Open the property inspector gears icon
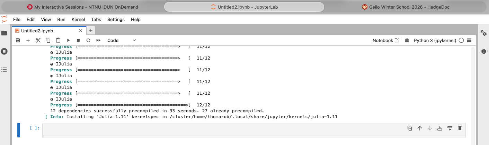Viewport: 489px width, 145px height. (x=484, y=33)
